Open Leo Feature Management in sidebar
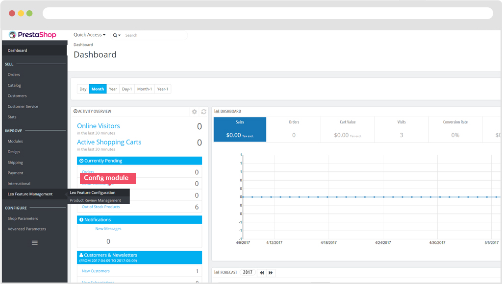 point(30,194)
